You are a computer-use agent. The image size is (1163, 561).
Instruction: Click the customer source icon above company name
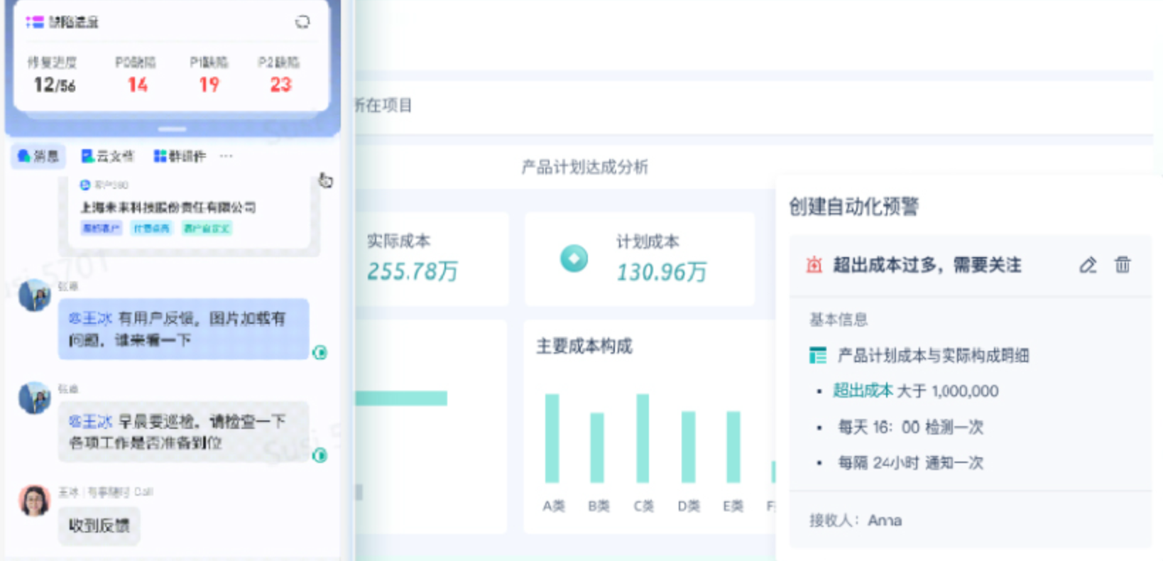tap(85, 185)
